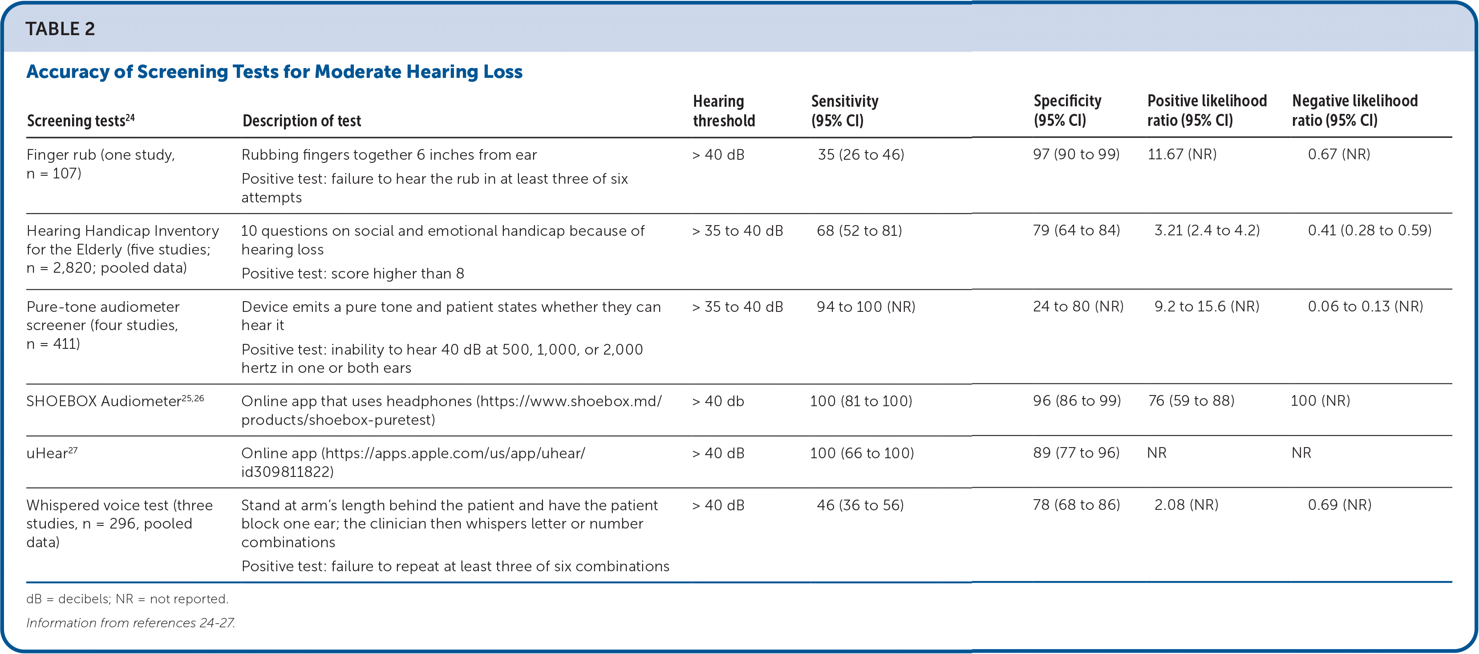The height and width of the screenshot is (654, 1479).
Task: Click the Specificity (95% CI) column header
Action: (1067, 111)
